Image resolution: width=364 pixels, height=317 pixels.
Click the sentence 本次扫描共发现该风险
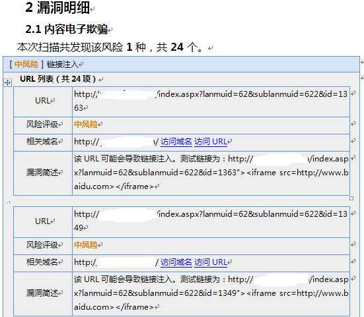(x=110, y=47)
